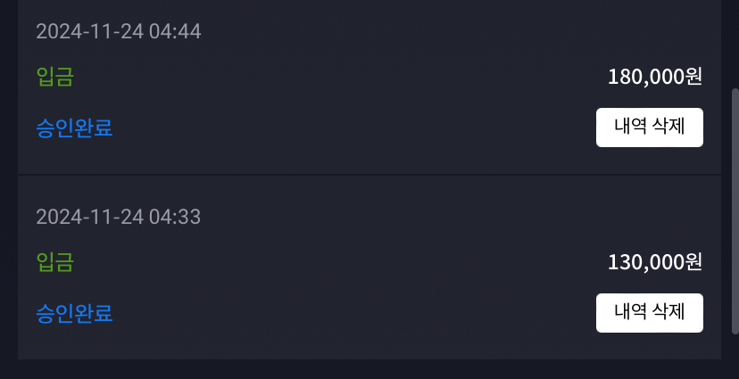
Task: Click the 180,000원 amount text
Action: [655, 77]
